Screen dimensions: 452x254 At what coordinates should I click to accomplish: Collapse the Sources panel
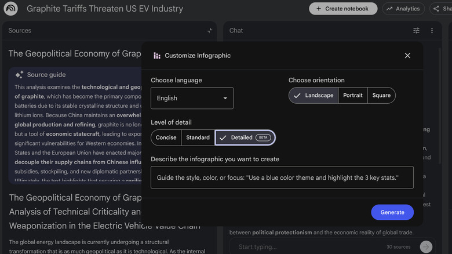pos(210,31)
